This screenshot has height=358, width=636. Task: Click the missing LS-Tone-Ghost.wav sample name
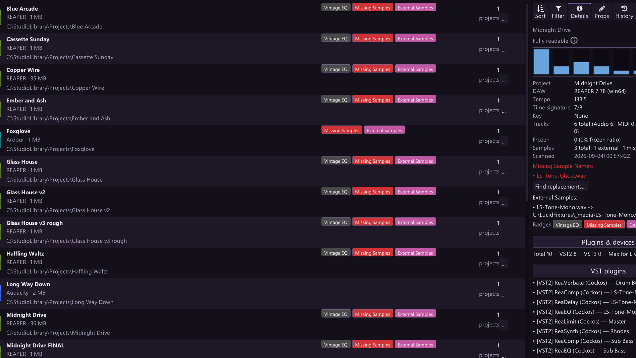[x=561, y=176]
